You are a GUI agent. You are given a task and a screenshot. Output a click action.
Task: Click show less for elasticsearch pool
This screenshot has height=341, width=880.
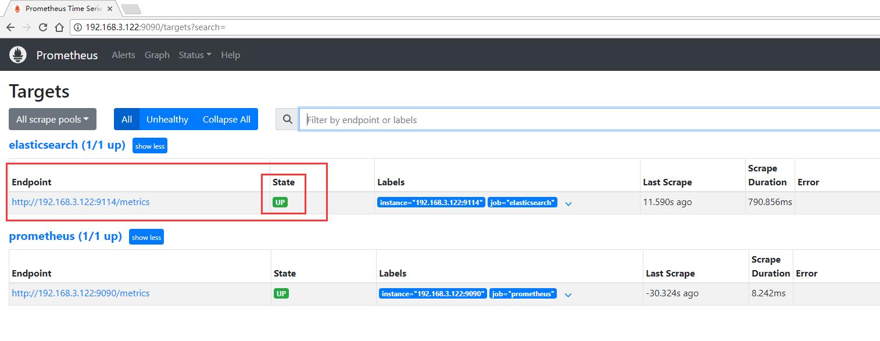pyautogui.click(x=150, y=146)
